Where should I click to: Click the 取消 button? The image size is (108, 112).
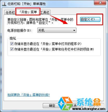(73, 105)
